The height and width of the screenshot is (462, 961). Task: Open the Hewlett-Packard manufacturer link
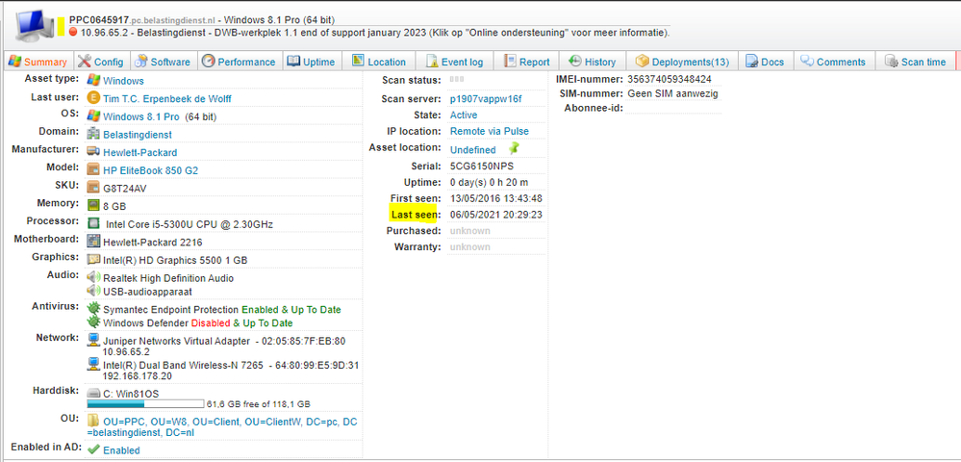click(x=139, y=152)
